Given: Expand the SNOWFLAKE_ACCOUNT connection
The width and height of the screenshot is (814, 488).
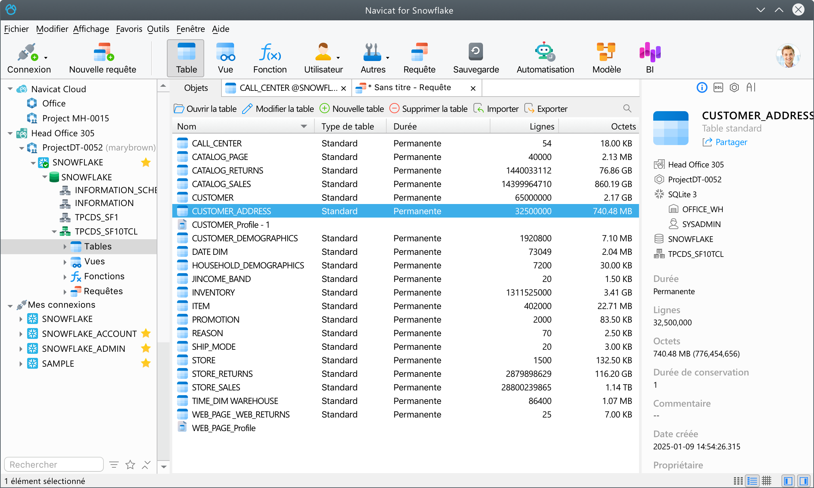Looking at the screenshot, I should tap(21, 334).
